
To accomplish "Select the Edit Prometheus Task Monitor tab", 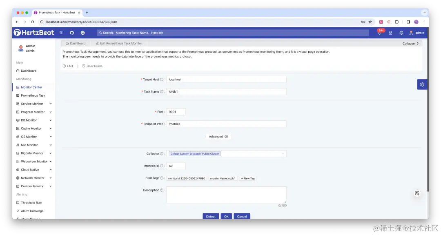I will pyautogui.click(x=119, y=43).
